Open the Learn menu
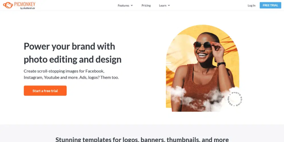Image resolution: width=284 pixels, height=142 pixels. pyautogui.click(x=164, y=5)
